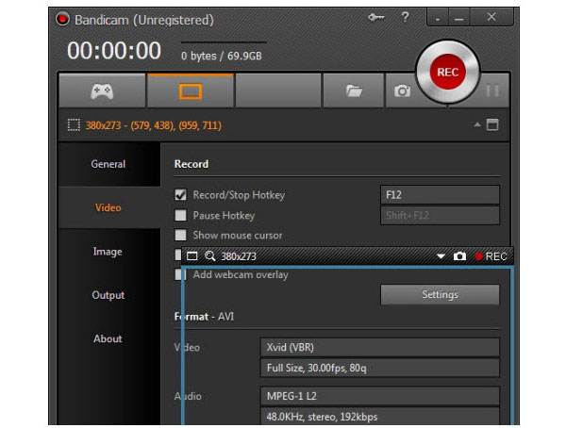
Task: Enable the Pause Hotkey checkbox
Action: pyautogui.click(x=181, y=216)
